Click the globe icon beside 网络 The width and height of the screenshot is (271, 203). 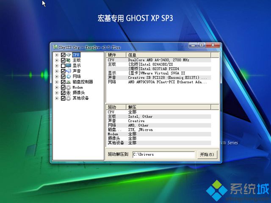(x=69, y=77)
